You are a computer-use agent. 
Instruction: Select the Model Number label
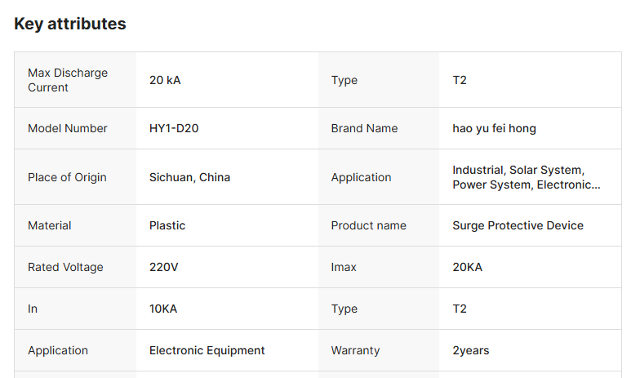(x=68, y=128)
